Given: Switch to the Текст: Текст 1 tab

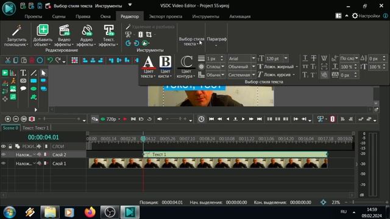Looking at the screenshot, I should (x=35, y=128).
